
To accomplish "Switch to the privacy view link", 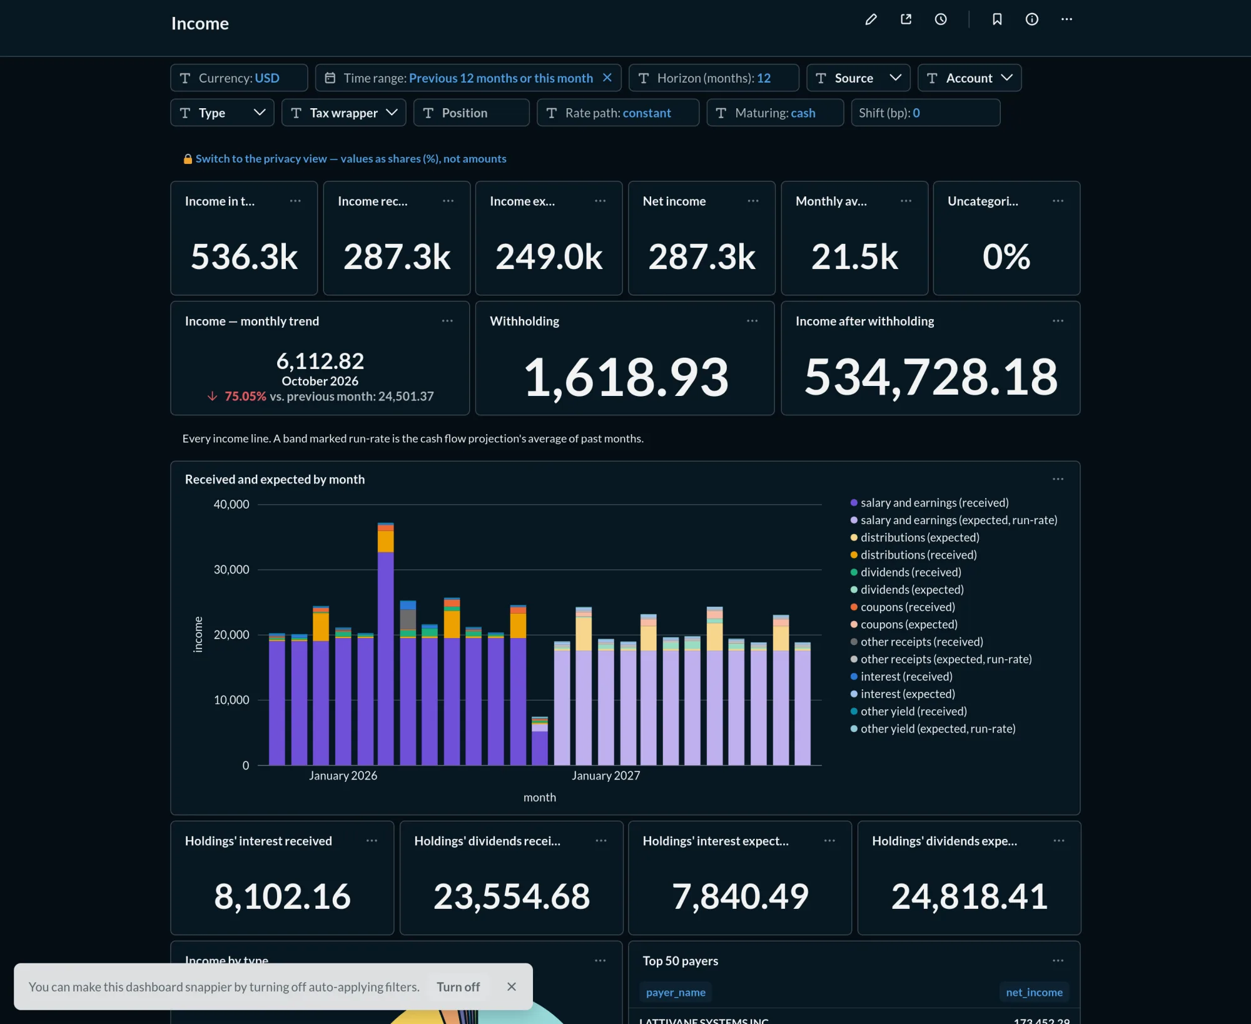I will [350, 159].
